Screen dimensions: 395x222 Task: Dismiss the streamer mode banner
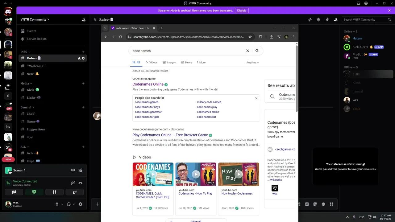click(x=389, y=10)
